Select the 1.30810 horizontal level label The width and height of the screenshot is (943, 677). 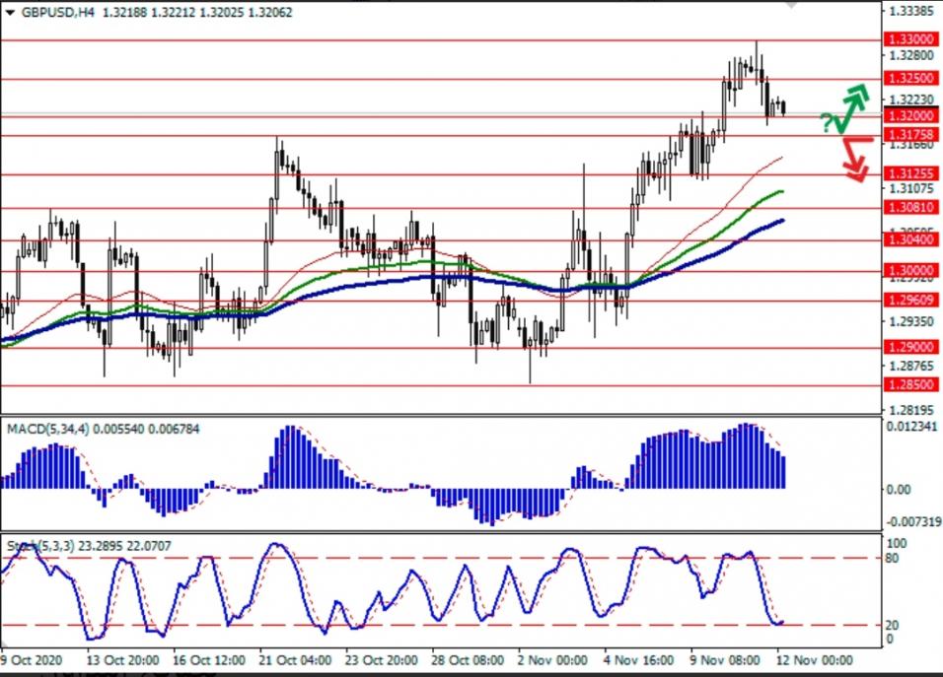click(911, 208)
